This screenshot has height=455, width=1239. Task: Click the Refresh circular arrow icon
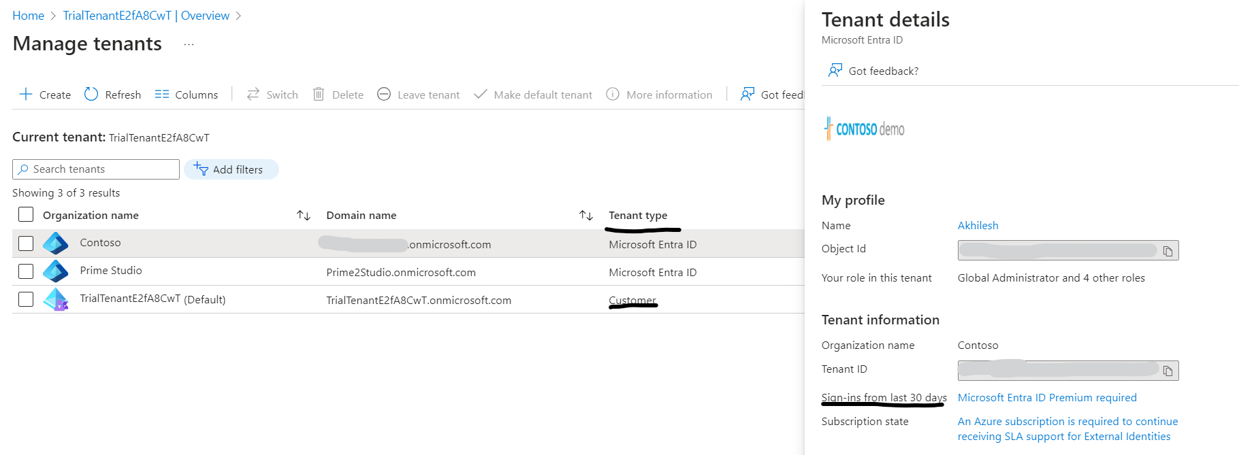tap(91, 94)
